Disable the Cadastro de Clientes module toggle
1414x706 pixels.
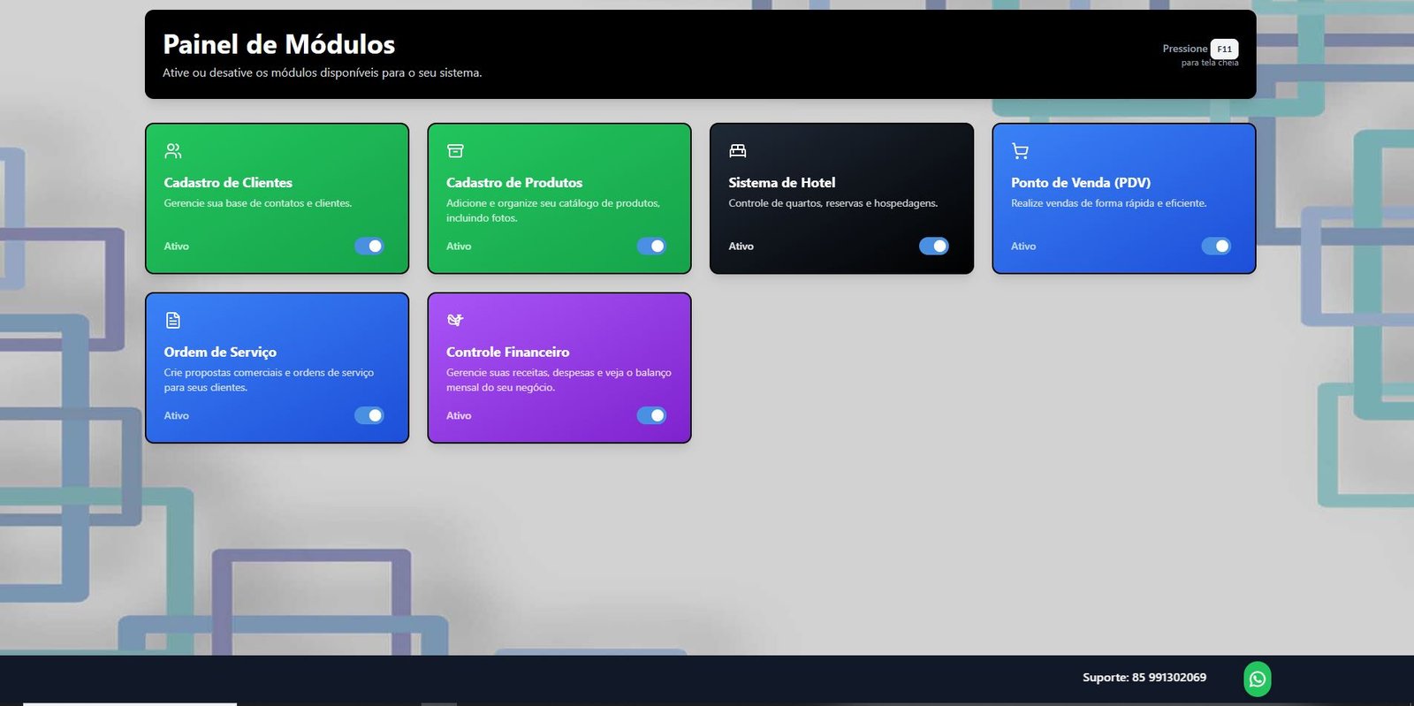(369, 246)
